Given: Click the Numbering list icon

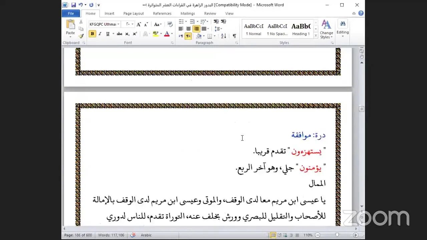Looking at the screenshot, I should click(x=192, y=22).
